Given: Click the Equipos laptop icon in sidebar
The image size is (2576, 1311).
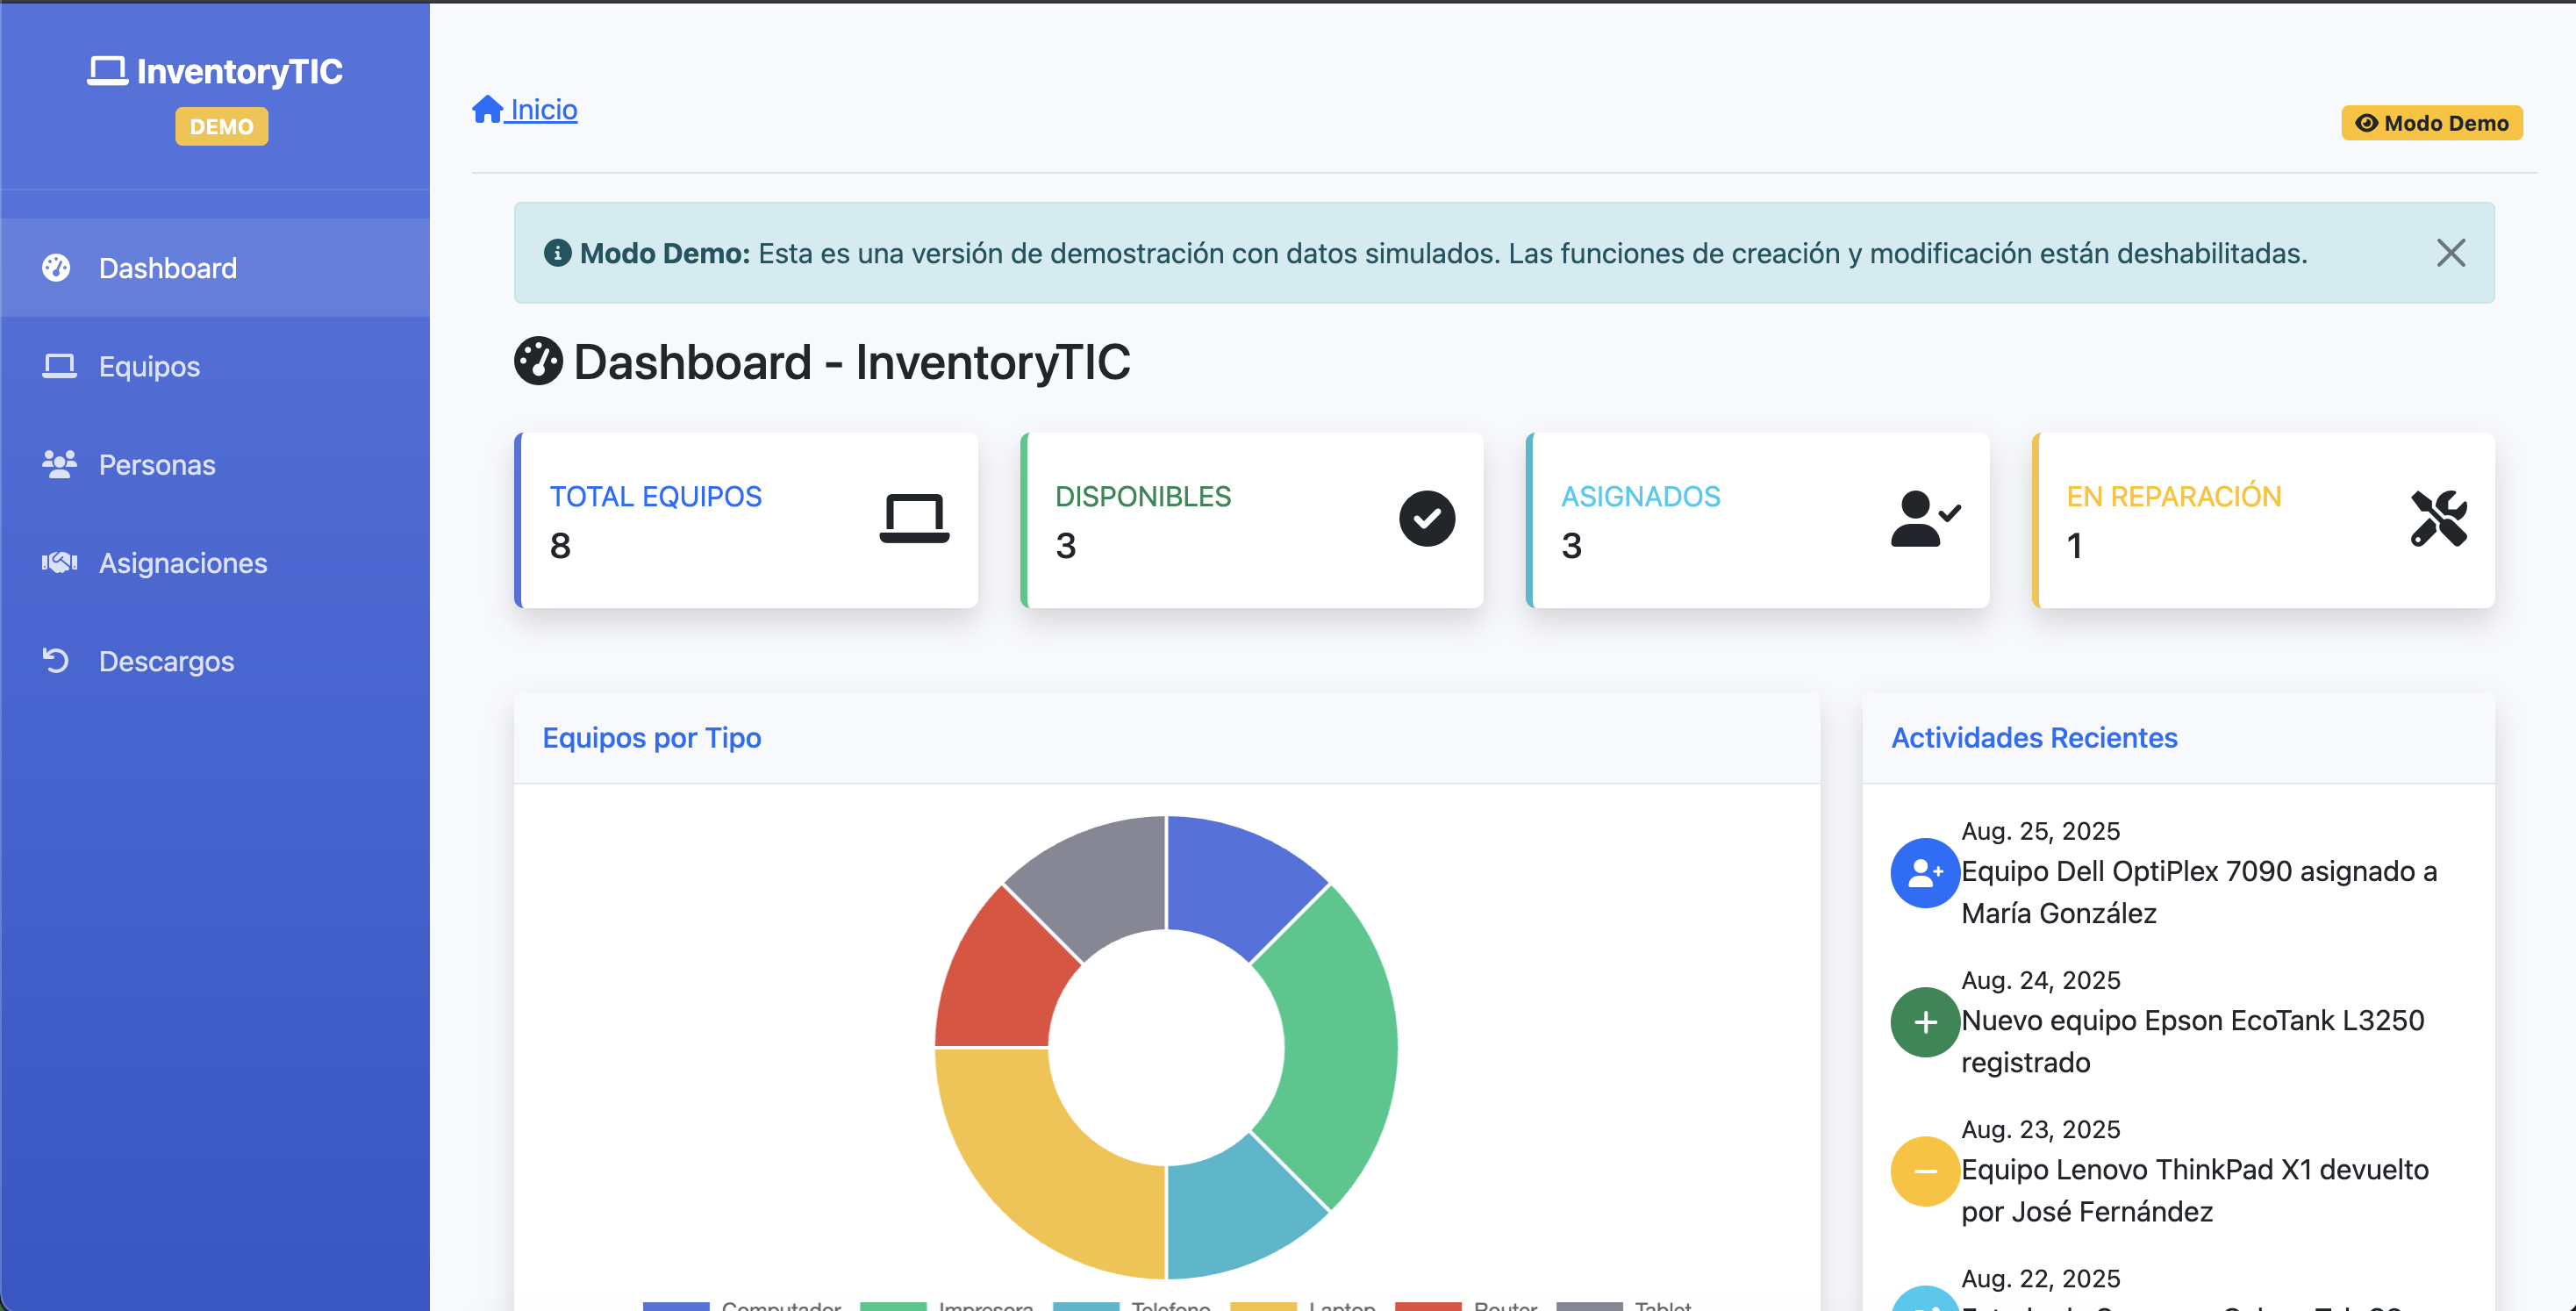Looking at the screenshot, I should click(x=59, y=366).
